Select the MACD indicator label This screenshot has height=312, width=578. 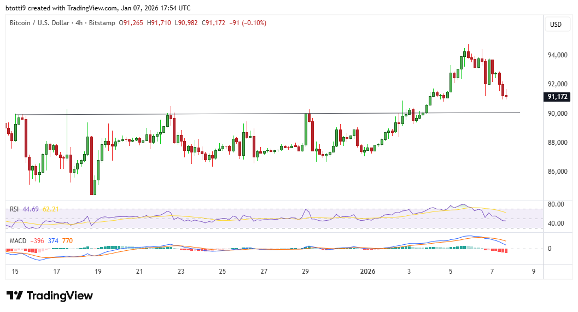click(x=18, y=240)
